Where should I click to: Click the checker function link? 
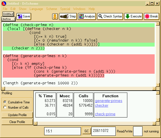(102, 105)
